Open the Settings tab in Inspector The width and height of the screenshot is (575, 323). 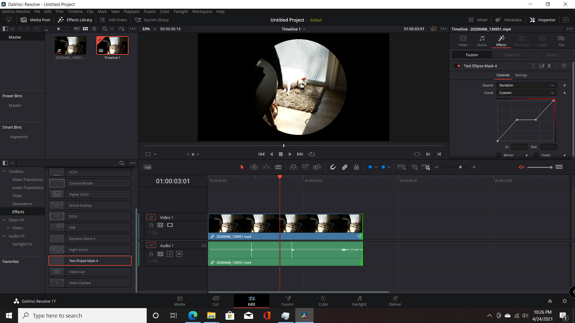click(521, 75)
